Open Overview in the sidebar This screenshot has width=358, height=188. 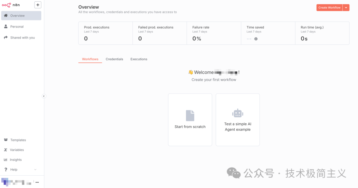point(21,16)
